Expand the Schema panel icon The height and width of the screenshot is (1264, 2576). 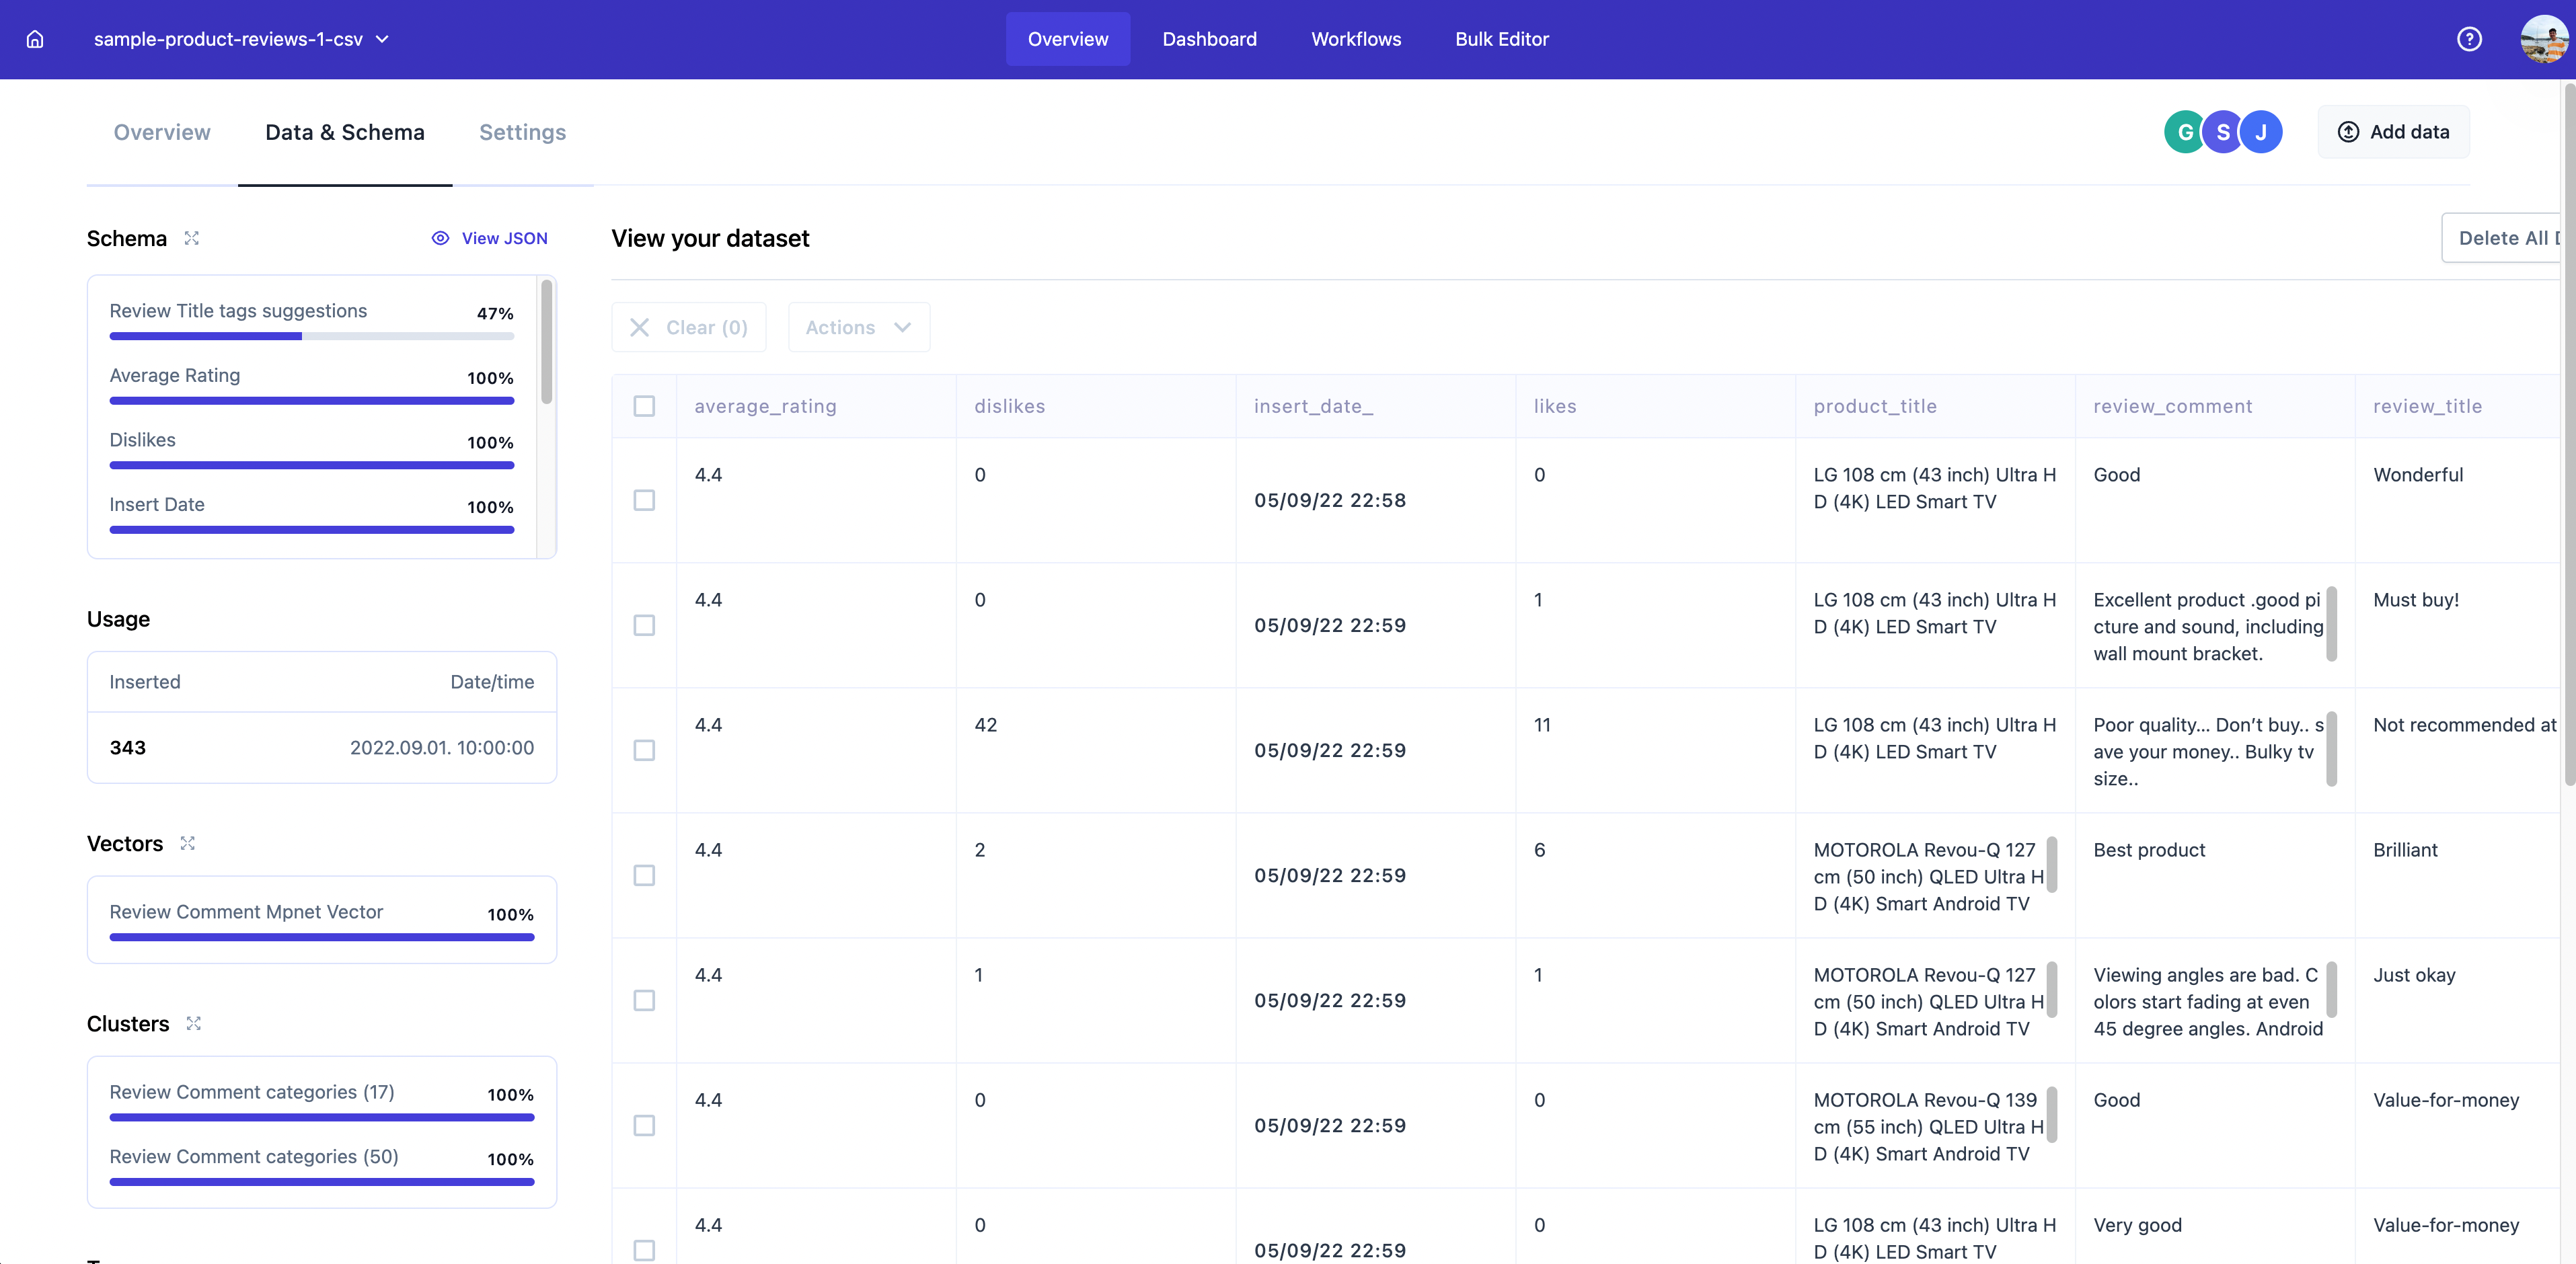click(192, 238)
